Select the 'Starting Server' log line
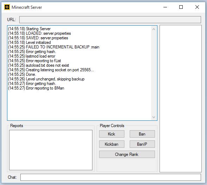The image size is (207, 185). click(29, 29)
